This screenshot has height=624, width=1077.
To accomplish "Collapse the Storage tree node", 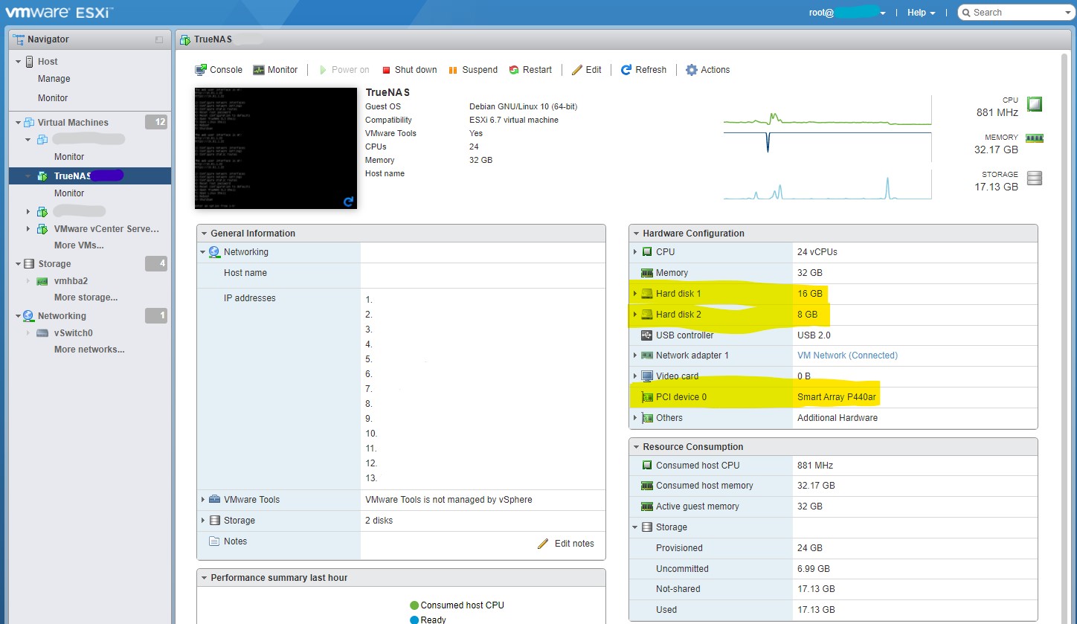I will pos(19,264).
